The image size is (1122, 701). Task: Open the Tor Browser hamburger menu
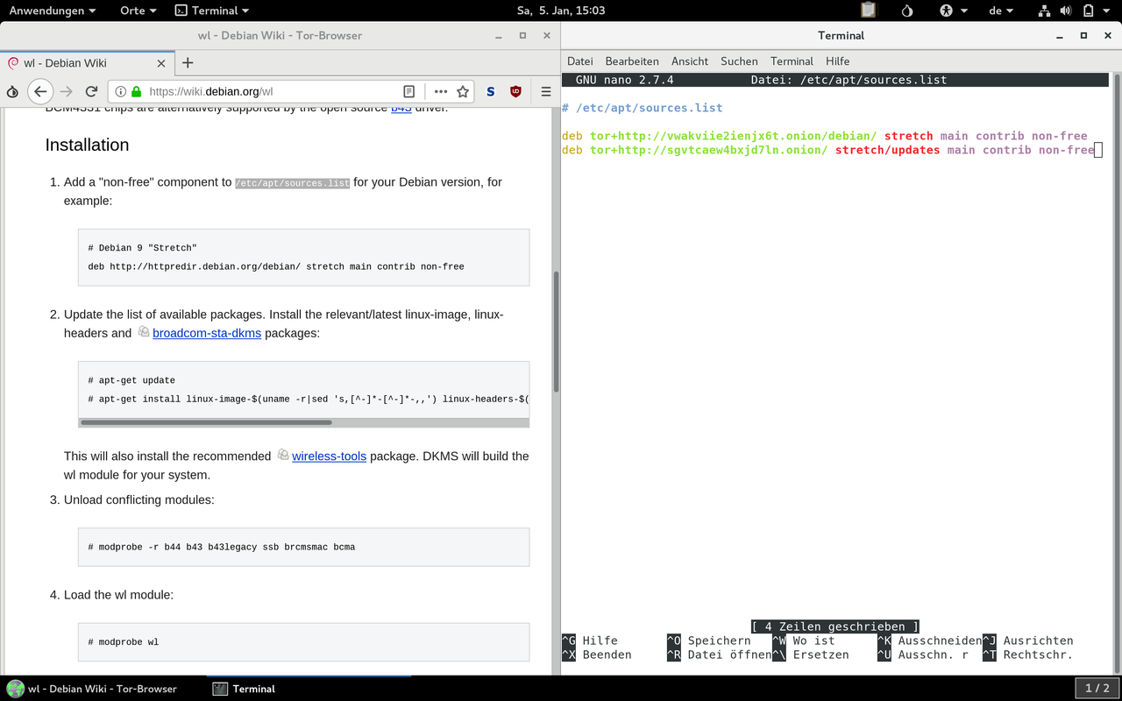click(545, 91)
